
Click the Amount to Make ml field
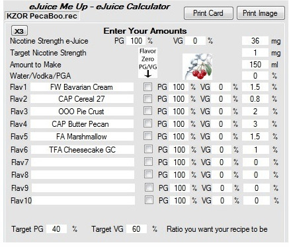pos(255,65)
